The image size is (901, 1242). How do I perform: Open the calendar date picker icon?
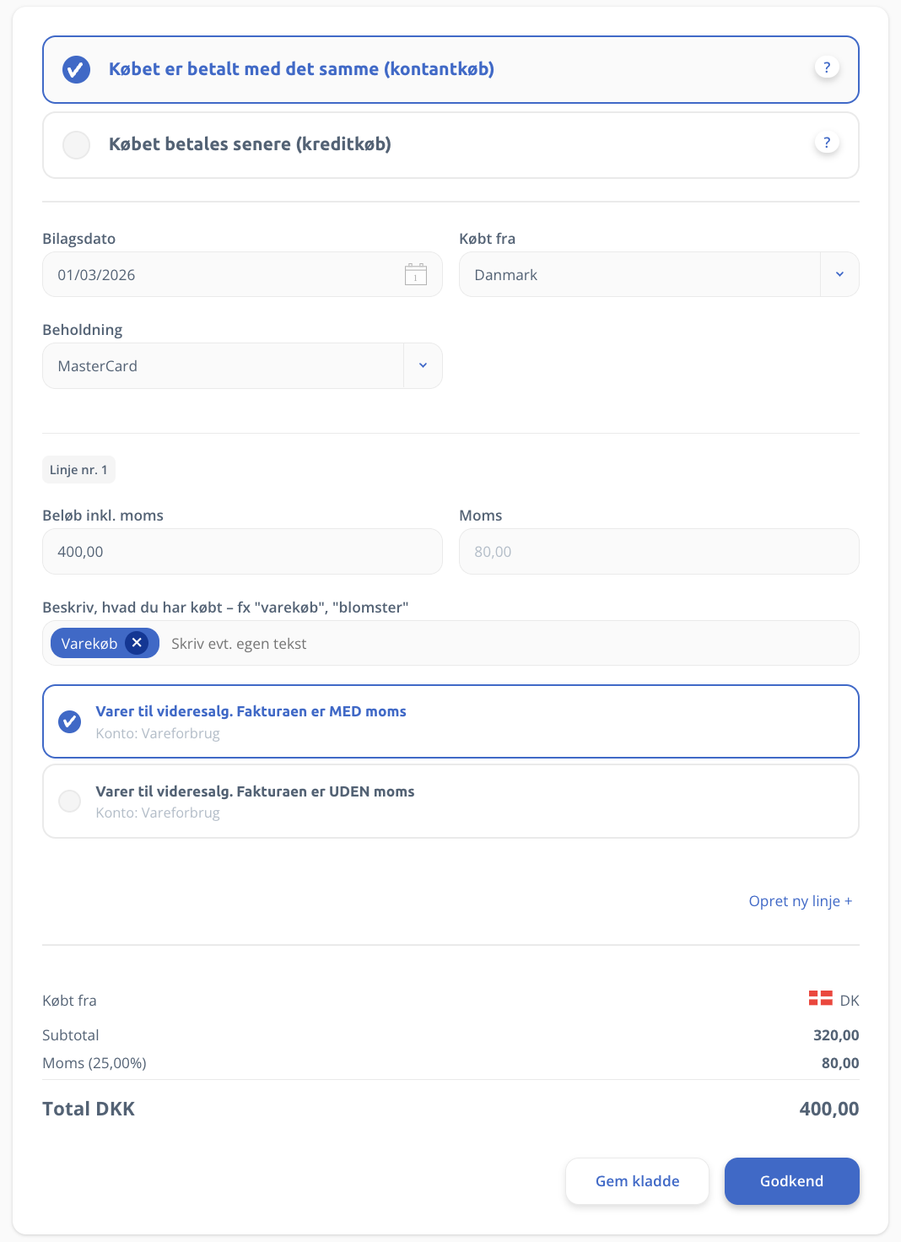coord(416,274)
